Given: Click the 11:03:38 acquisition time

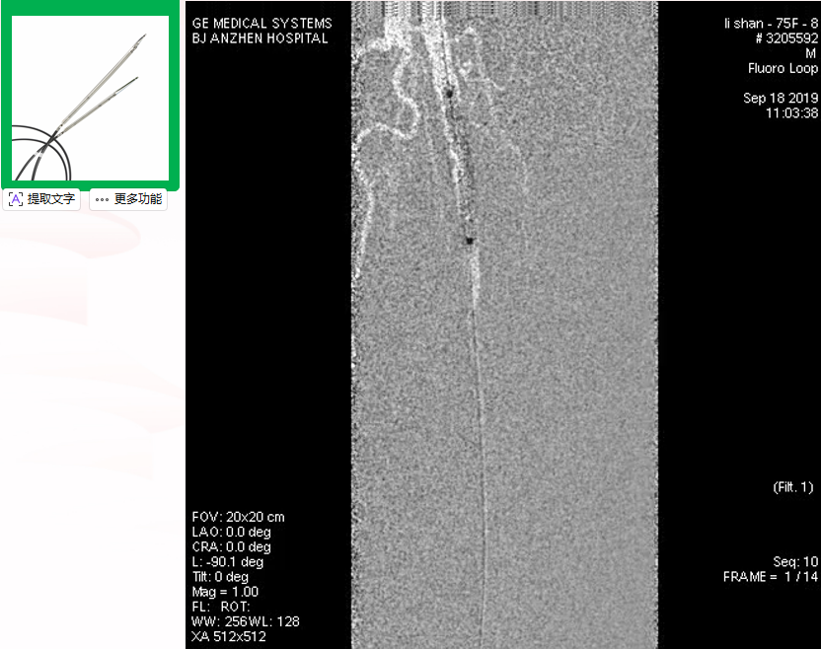Looking at the screenshot, I should pos(790,113).
